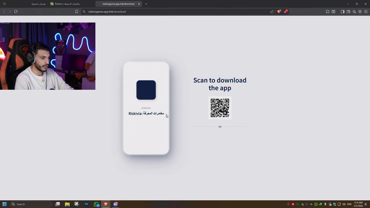
Task: Show the browser sidebar panel
Action: [343, 12]
